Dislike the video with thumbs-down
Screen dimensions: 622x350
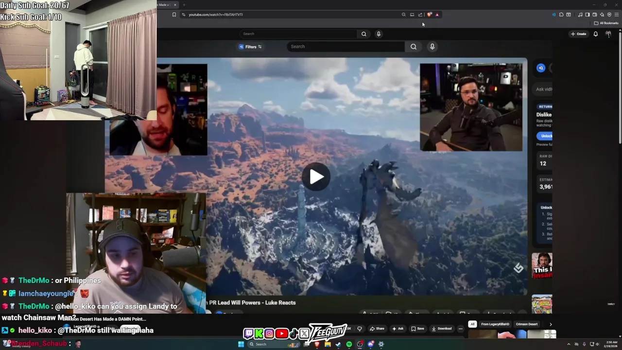pos(360,329)
